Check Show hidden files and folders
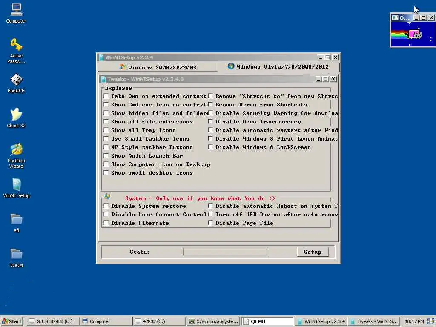 pos(106,113)
